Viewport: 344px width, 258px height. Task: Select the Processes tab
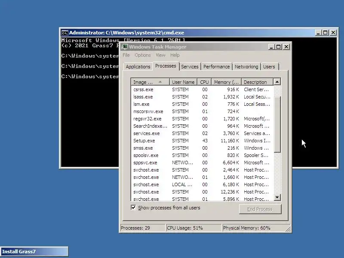pos(166,66)
